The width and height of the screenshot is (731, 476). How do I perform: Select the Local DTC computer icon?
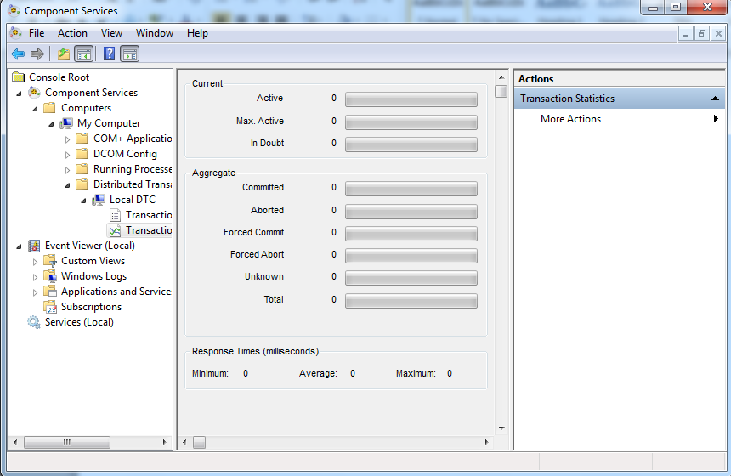[x=99, y=200]
